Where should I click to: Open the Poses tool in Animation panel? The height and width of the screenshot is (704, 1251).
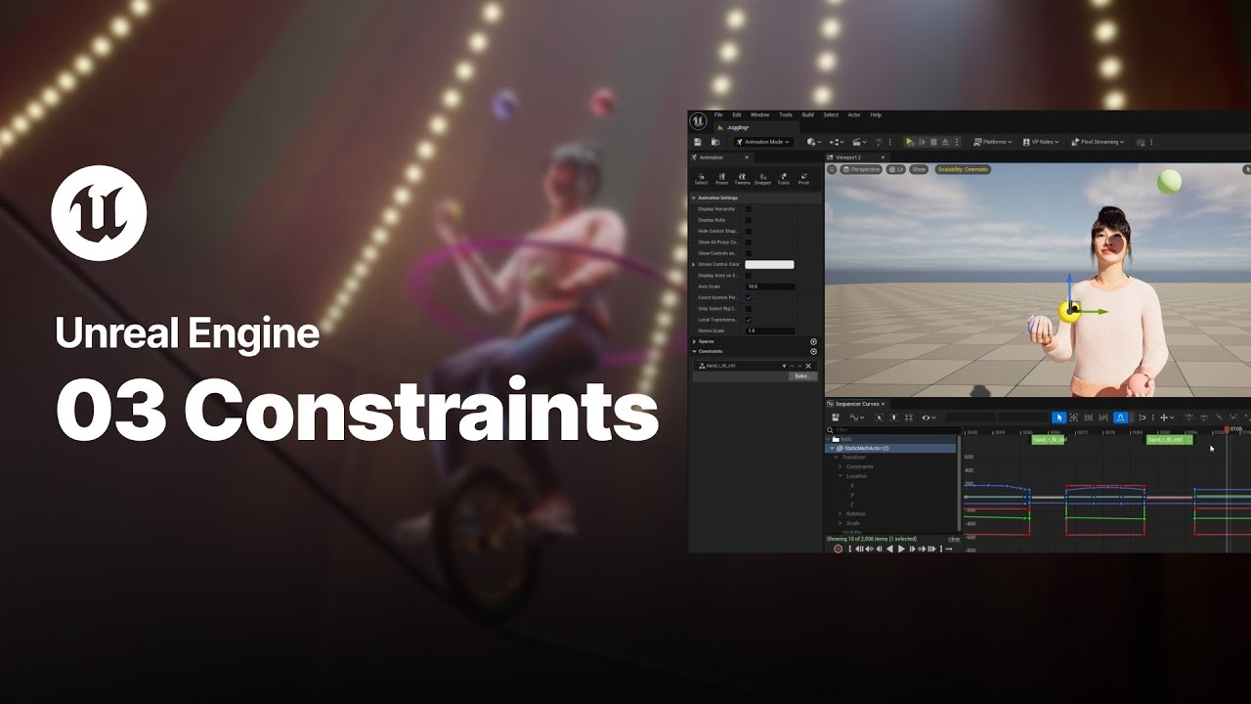click(721, 179)
